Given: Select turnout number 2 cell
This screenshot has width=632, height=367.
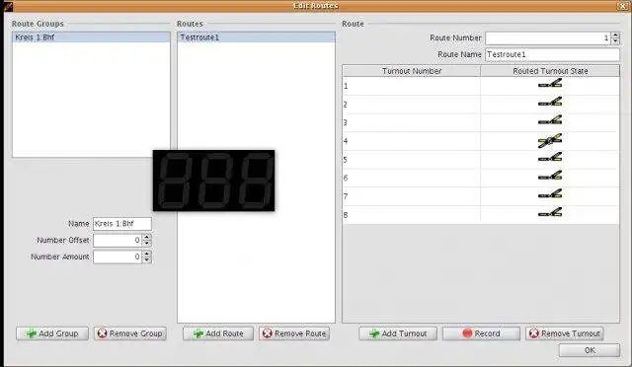Looking at the screenshot, I should pyautogui.click(x=412, y=105).
